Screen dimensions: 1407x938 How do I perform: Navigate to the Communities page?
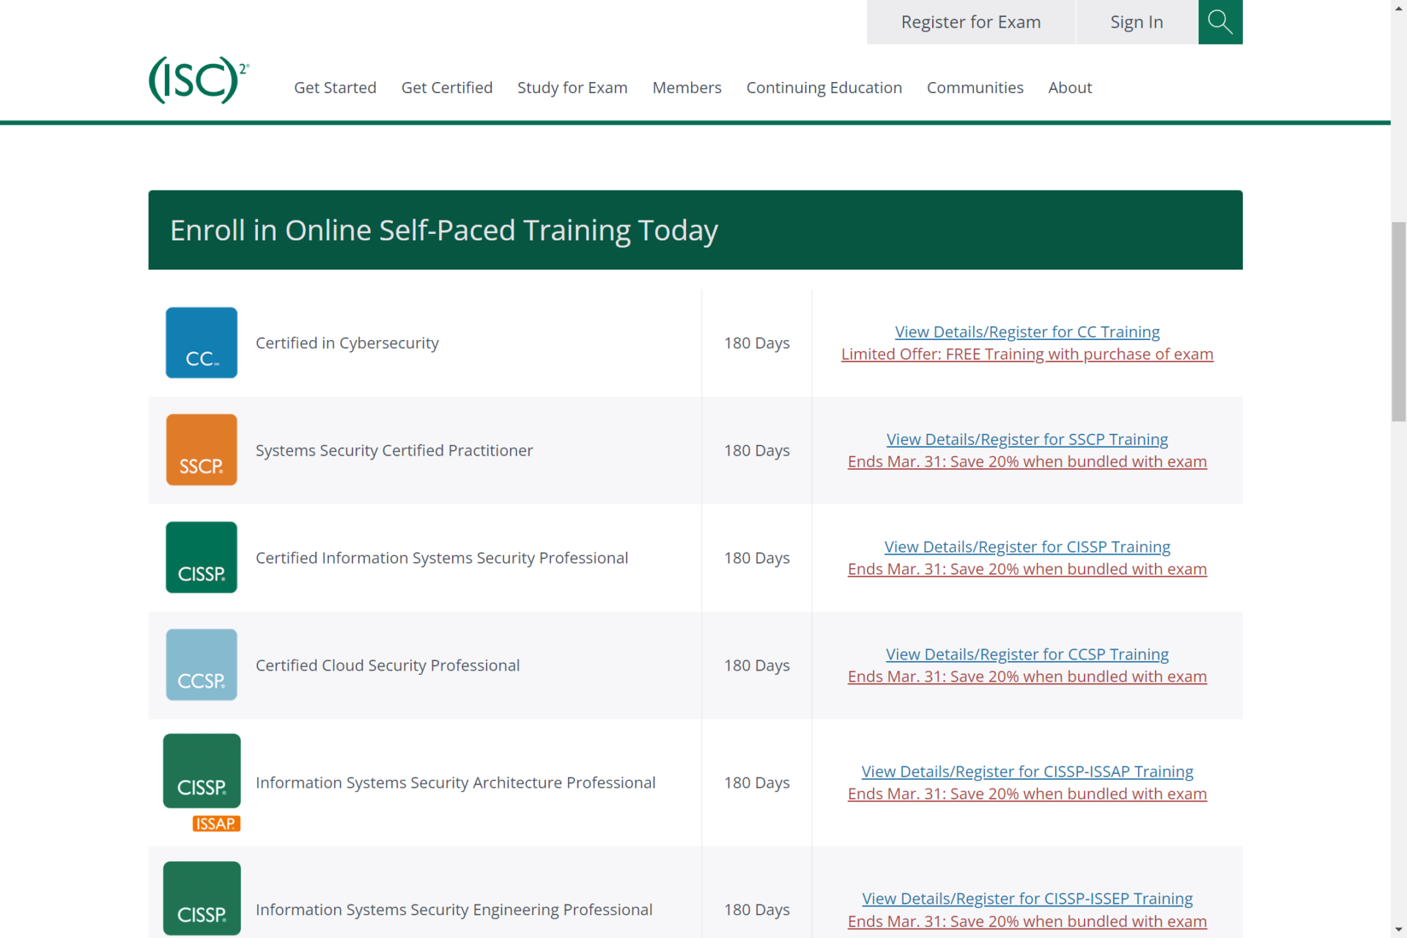(x=975, y=87)
